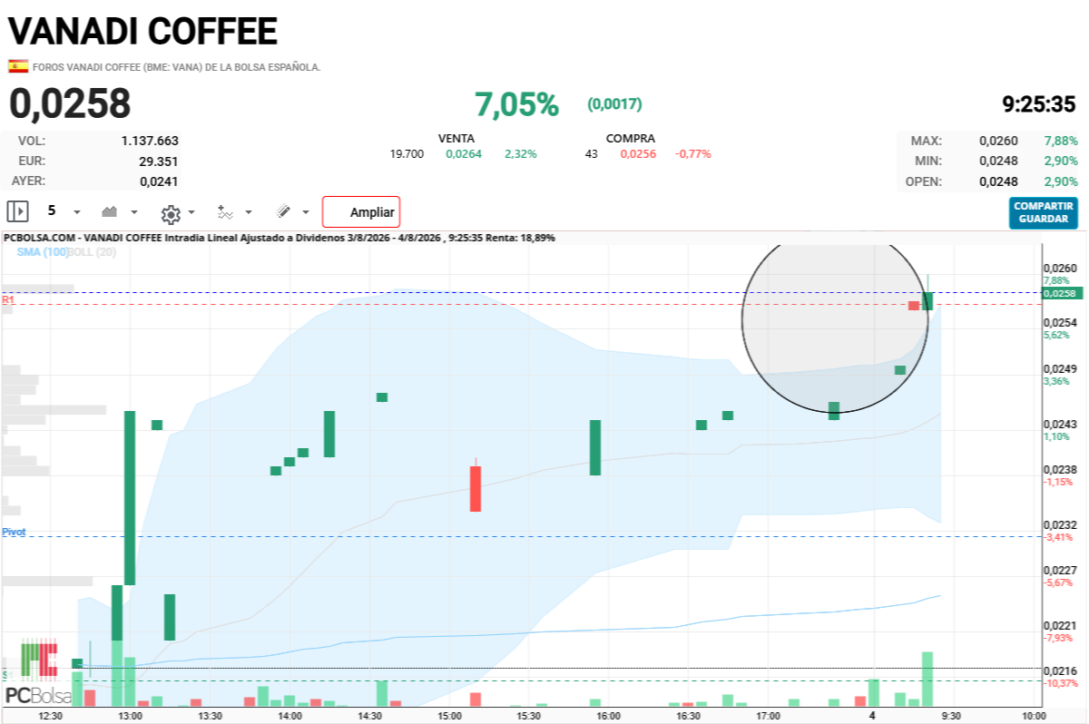Click the 15:00 time axis label
The width and height of the screenshot is (1089, 724).
449,716
